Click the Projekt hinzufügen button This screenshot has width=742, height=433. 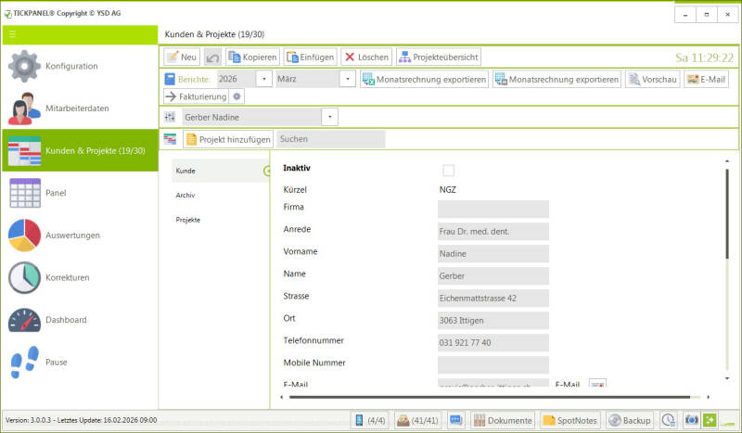tap(228, 139)
